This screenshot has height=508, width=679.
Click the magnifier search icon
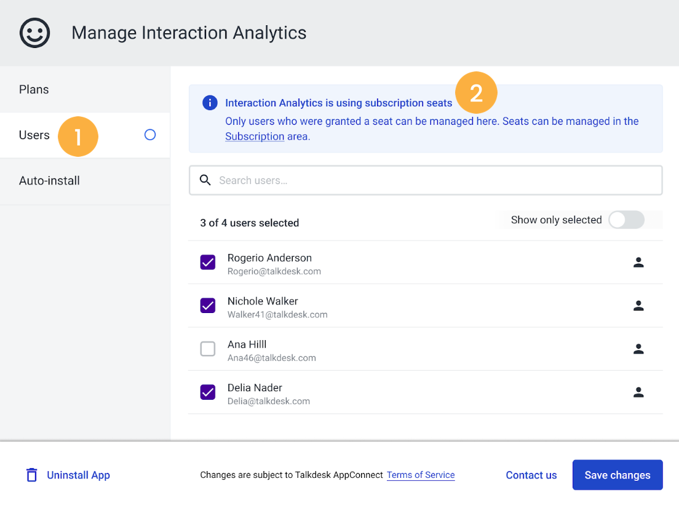[205, 180]
